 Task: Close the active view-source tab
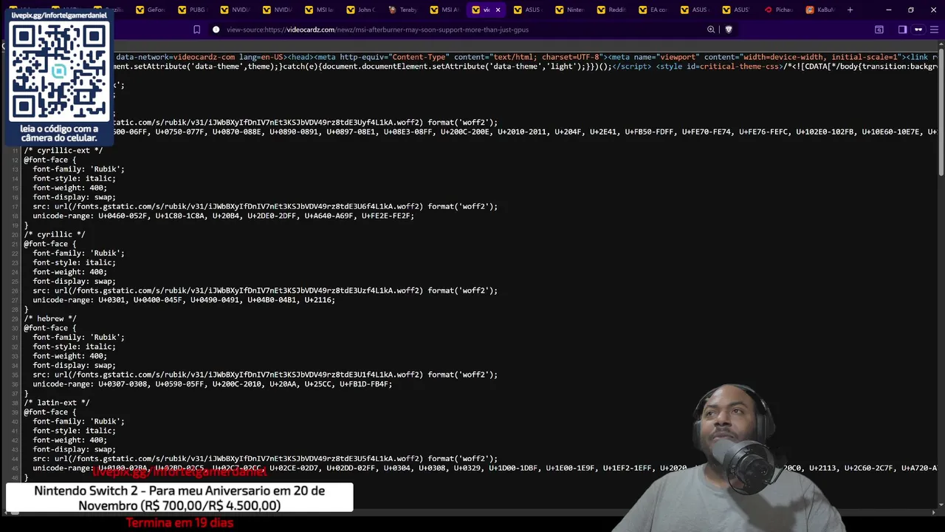pyautogui.click(x=498, y=10)
